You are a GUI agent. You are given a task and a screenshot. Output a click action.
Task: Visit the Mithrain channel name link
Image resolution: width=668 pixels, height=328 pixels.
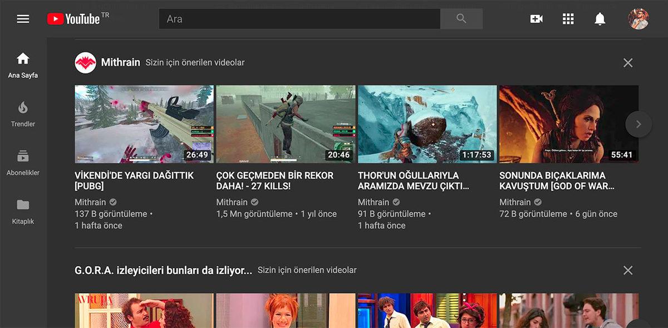pos(121,63)
